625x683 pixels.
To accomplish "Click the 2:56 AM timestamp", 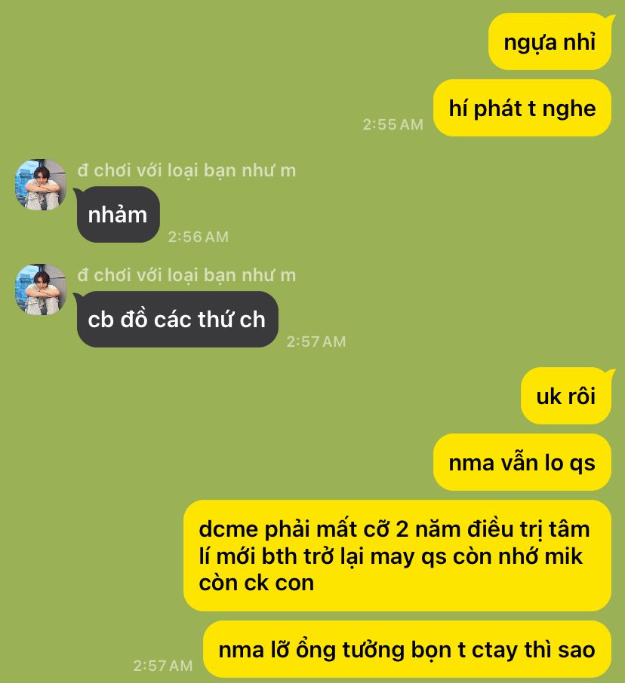I will (199, 237).
